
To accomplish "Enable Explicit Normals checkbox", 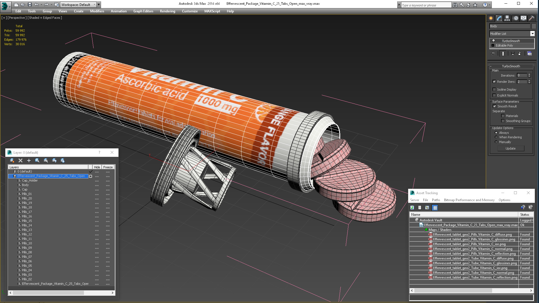I will tap(494, 95).
